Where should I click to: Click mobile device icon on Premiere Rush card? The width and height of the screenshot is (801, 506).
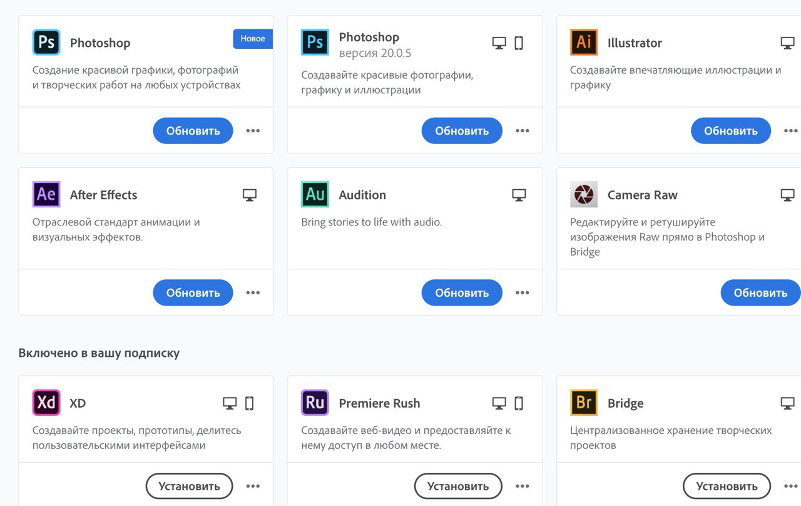tap(519, 403)
